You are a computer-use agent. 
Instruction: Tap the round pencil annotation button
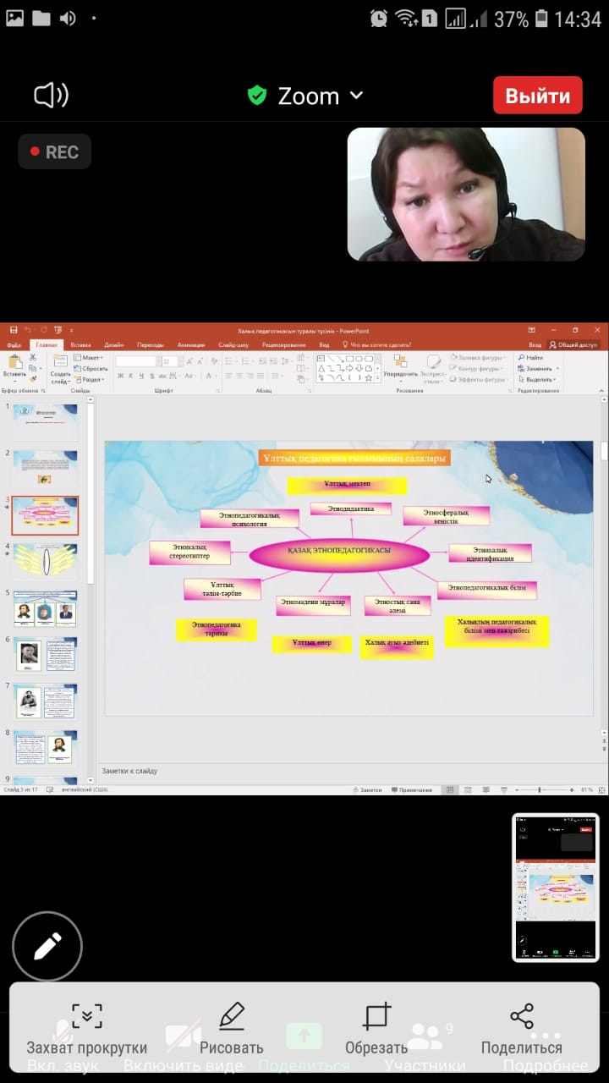point(47,946)
